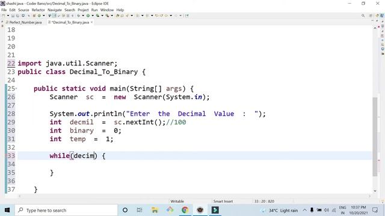
Task: Expand the External Tools dropdown arrow
Action: click(x=112, y=16)
